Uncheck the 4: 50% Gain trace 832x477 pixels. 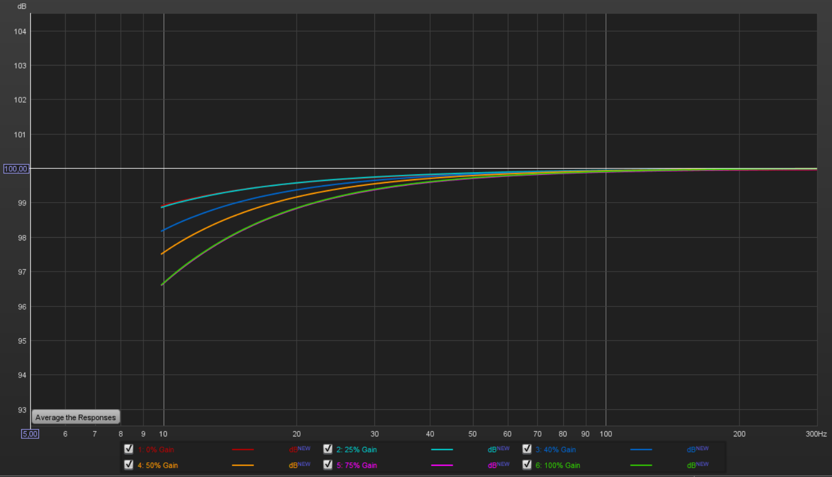point(129,464)
